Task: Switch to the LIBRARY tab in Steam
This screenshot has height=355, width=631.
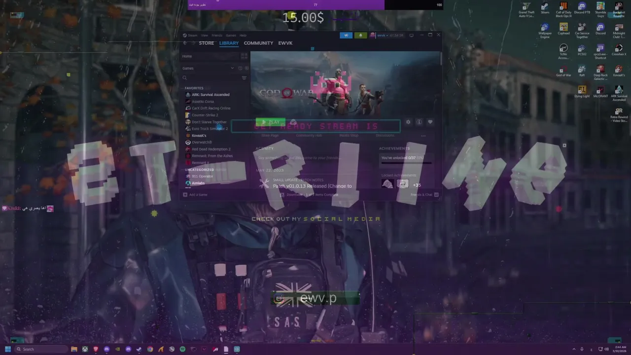Action: (x=229, y=43)
